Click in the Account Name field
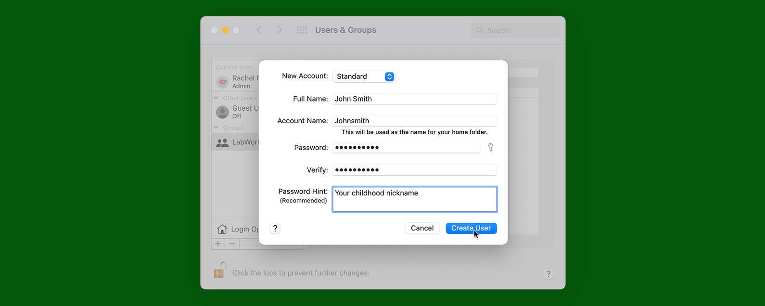Screen dimensions: 765x306 [x=414, y=121]
